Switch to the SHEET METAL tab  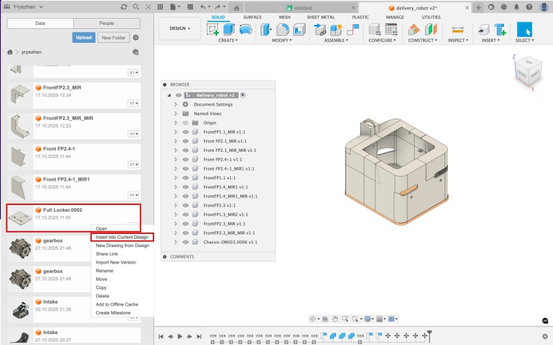click(x=321, y=17)
